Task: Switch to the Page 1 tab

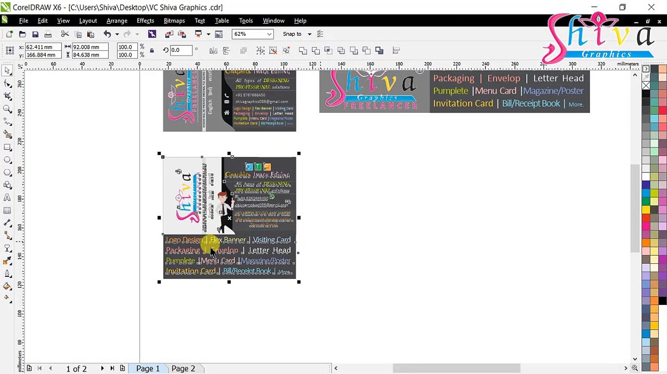Action: tap(148, 369)
